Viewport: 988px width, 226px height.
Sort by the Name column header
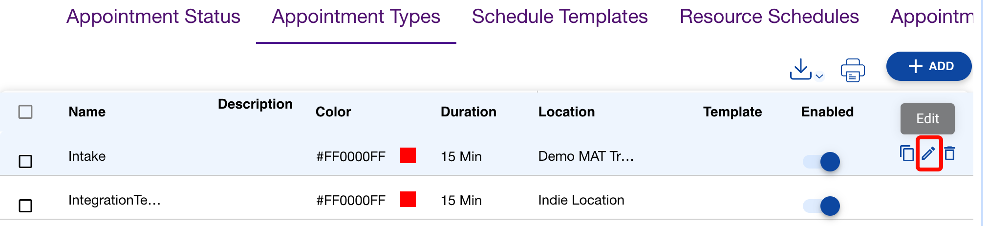[x=87, y=112]
